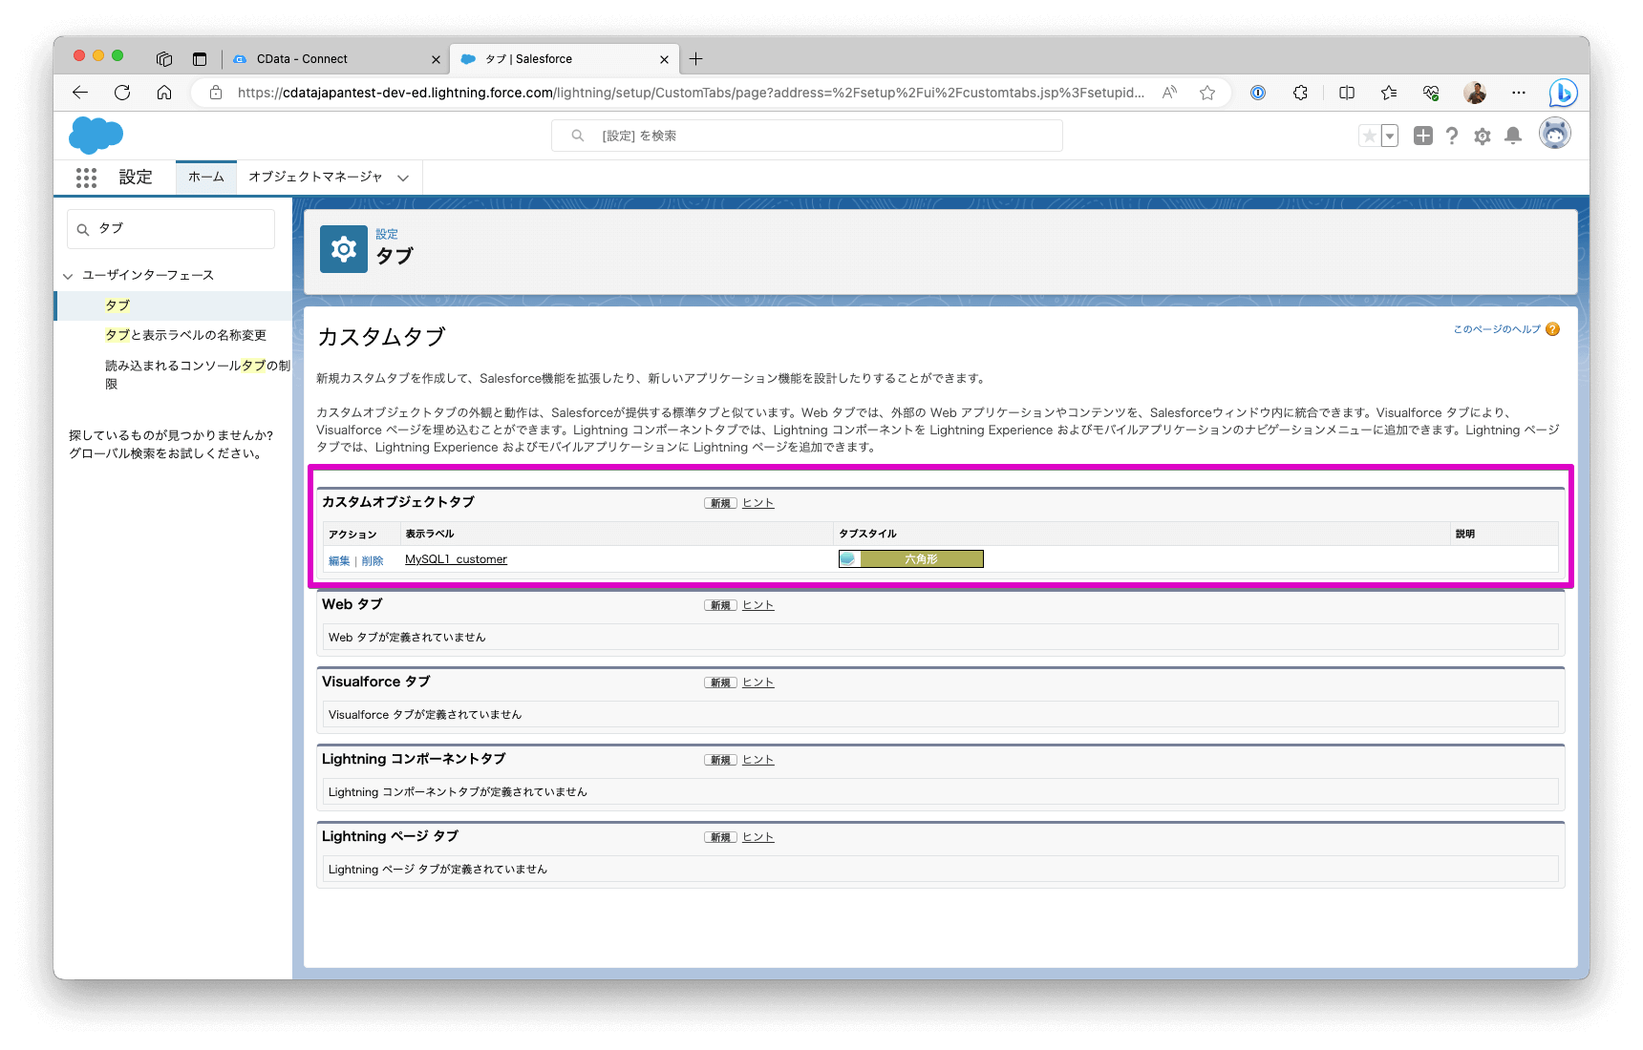Go back using the browser back arrow
Viewport: 1643px width, 1050px height.
click(x=80, y=93)
